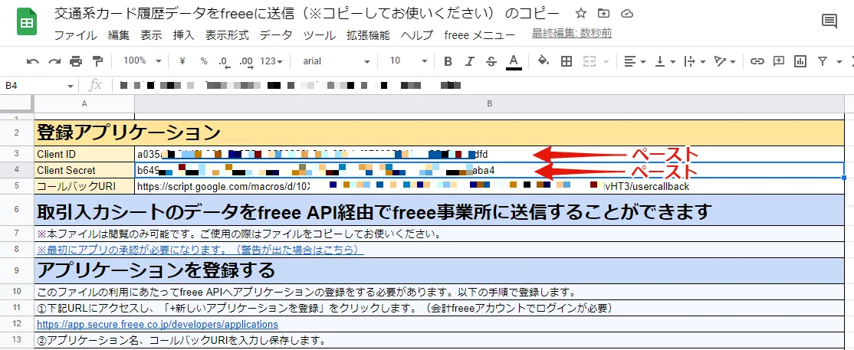Click the merge cells icon
This screenshot has width=854, height=350.
coord(590,61)
